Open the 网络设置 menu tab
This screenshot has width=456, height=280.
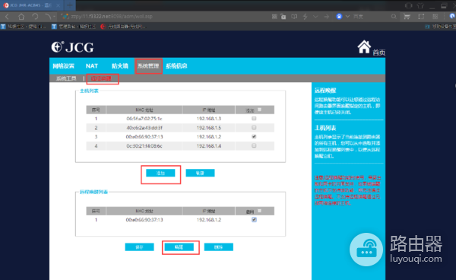click(x=63, y=66)
